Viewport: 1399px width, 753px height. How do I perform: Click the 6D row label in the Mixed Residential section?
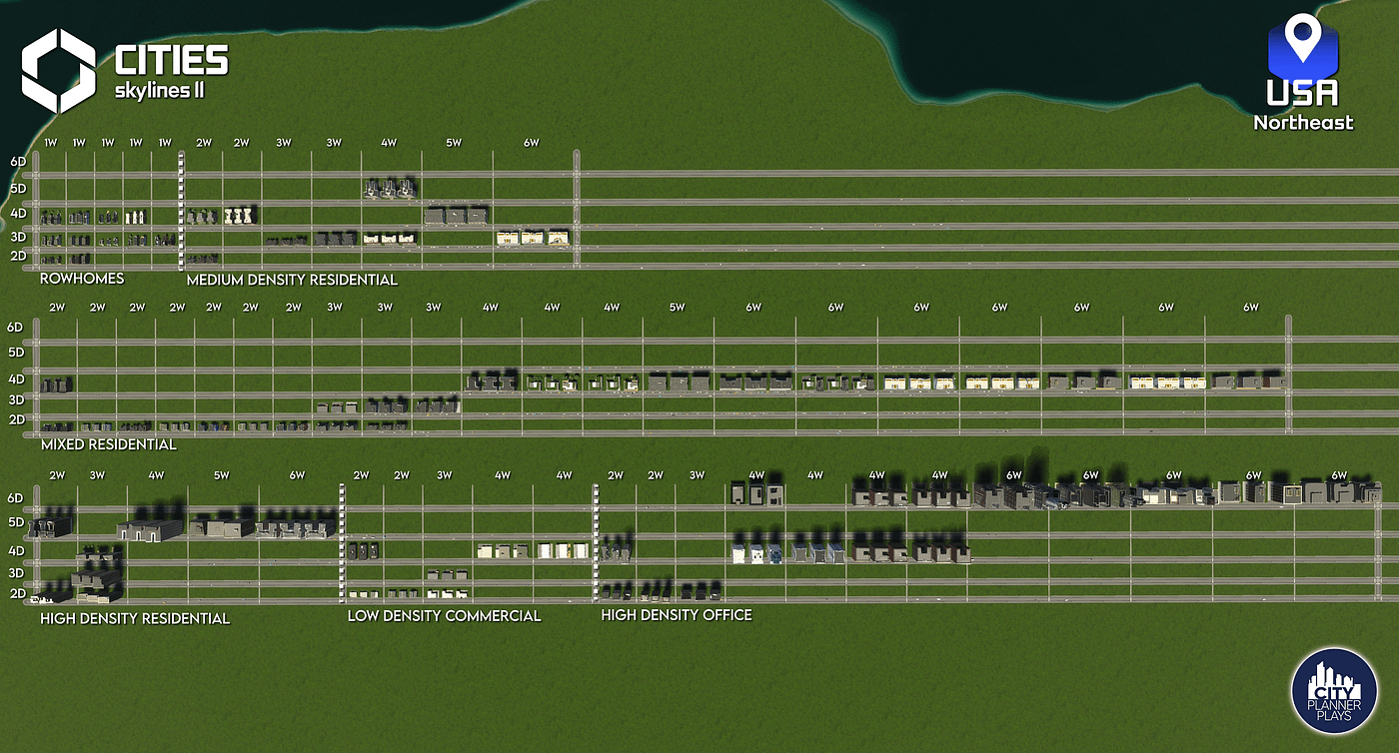pos(15,328)
